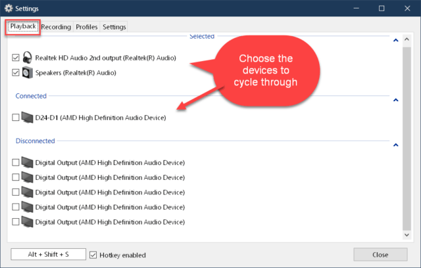Switch to the Recording tab
The image size is (421, 268).
[x=56, y=27]
